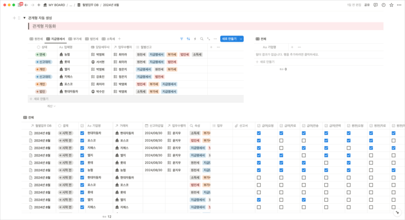Add a property beside 기업명 in right table

pyautogui.click(x=292, y=47)
